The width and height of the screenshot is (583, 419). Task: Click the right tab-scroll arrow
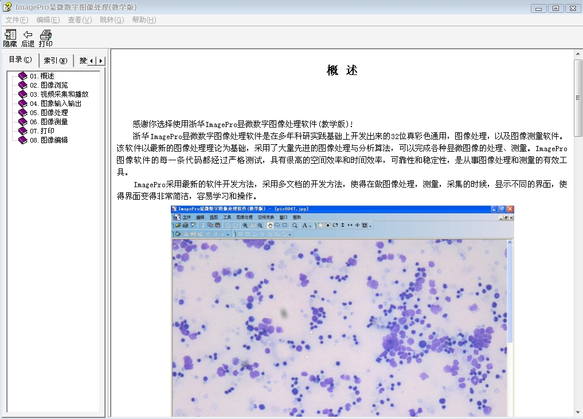[100, 61]
